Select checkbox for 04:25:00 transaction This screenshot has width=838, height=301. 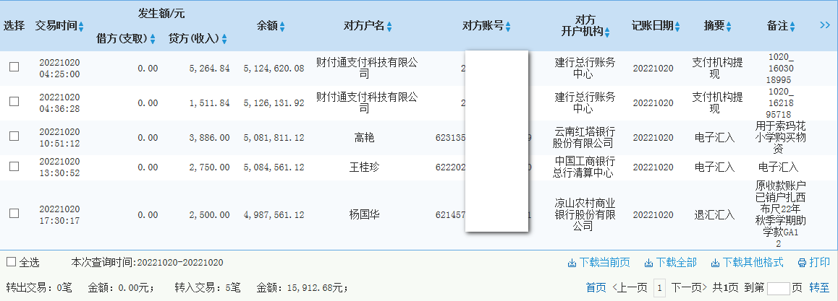14,67
